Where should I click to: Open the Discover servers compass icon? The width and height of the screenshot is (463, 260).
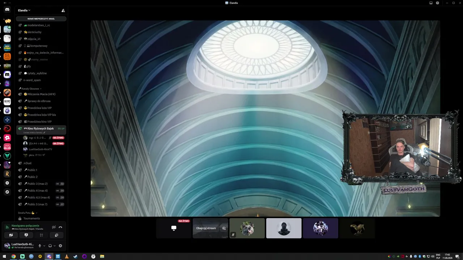[7, 192]
